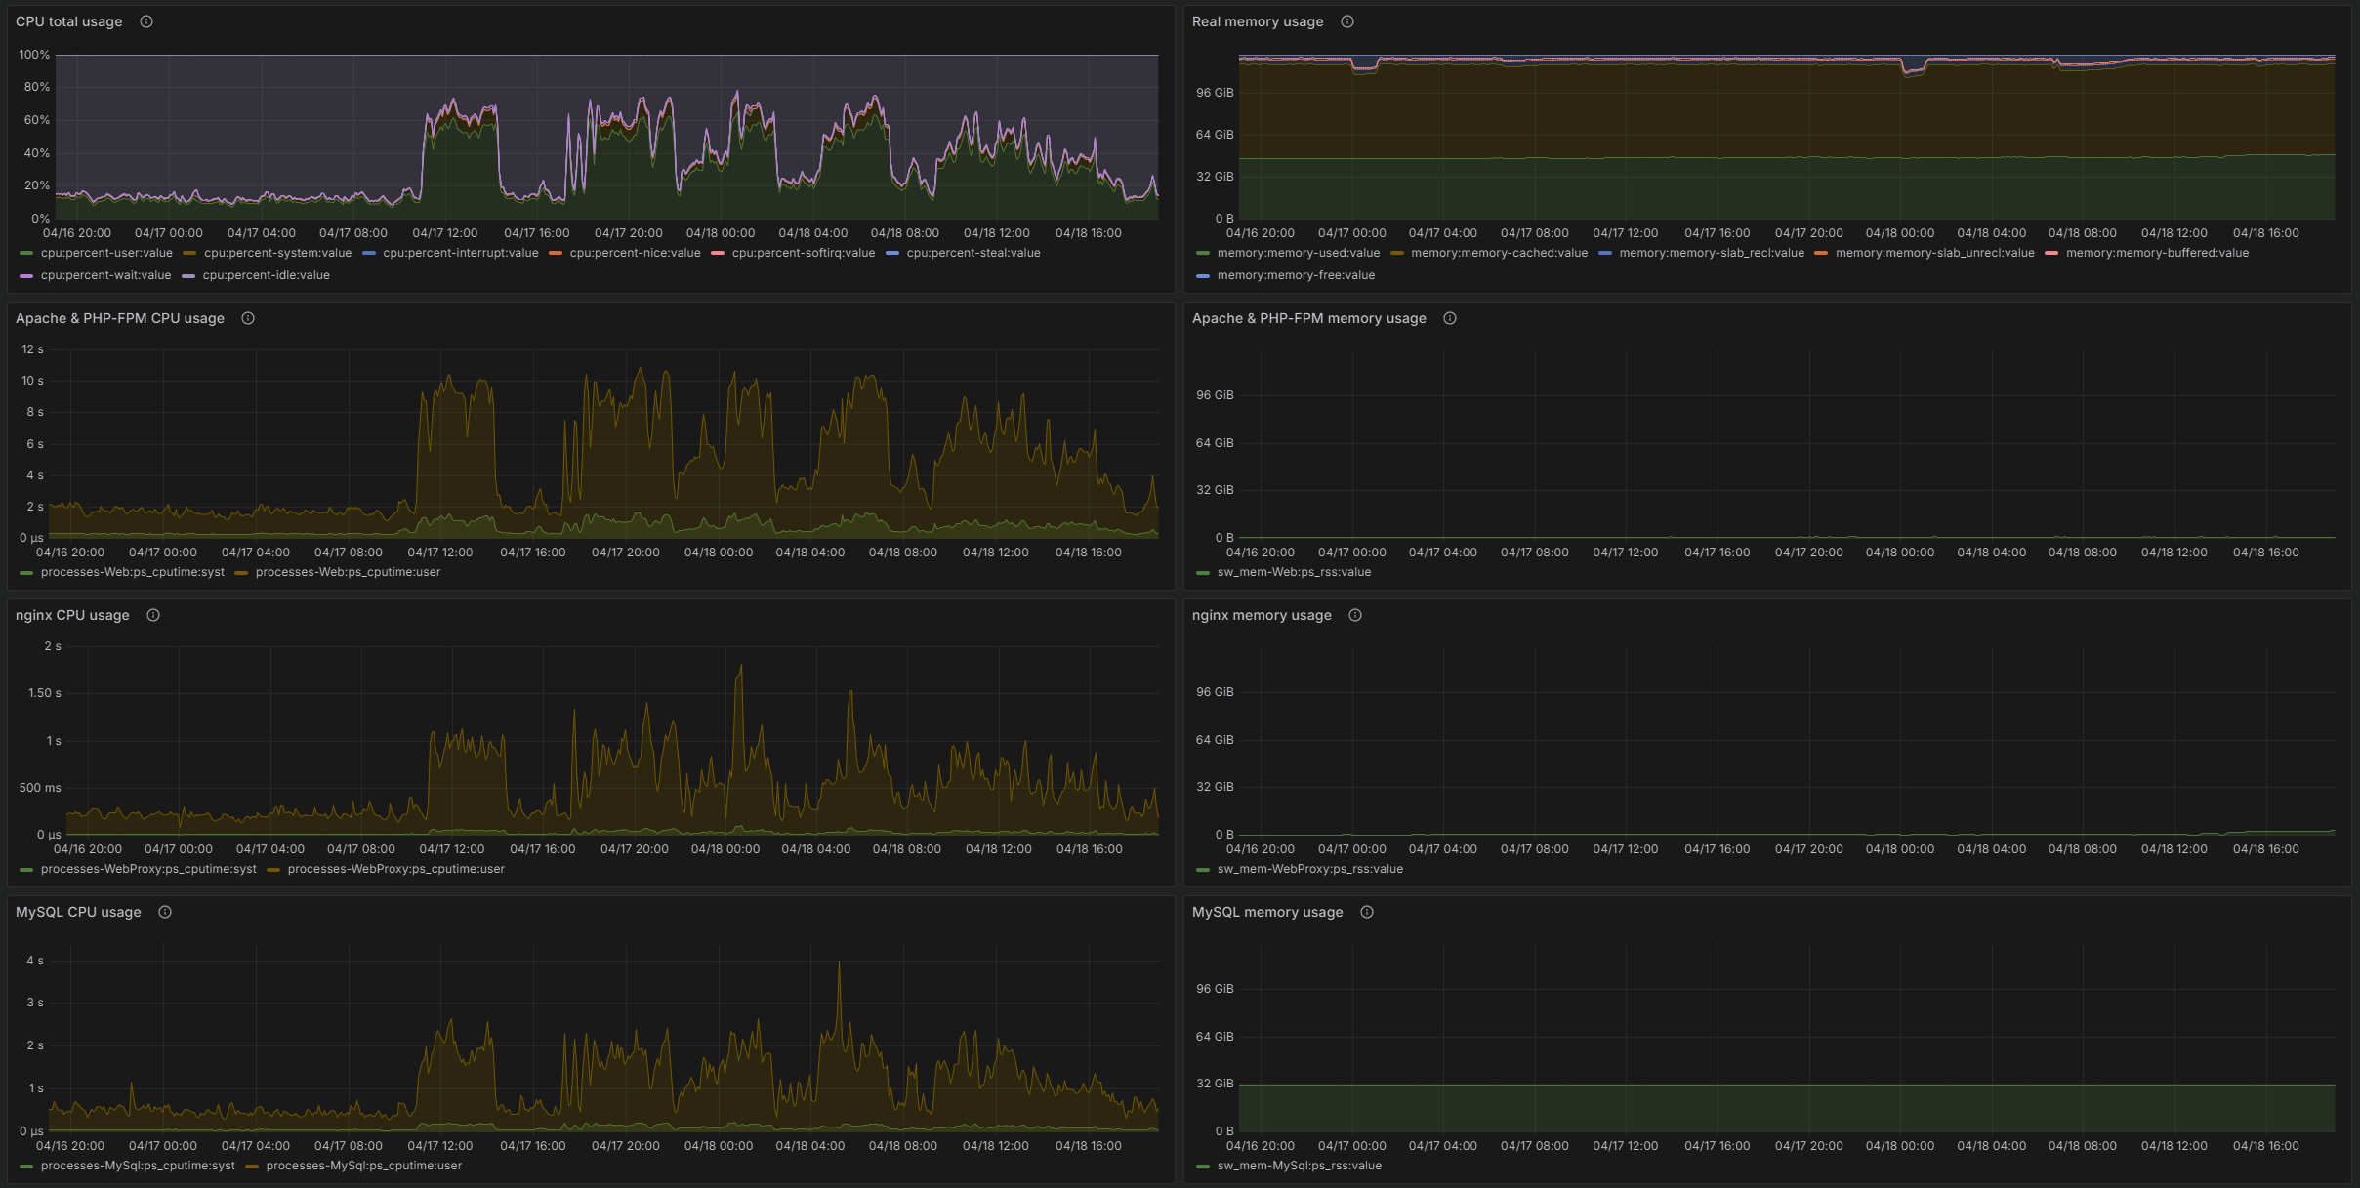The height and width of the screenshot is (1188, 2360).
Task: Open the nginx CPU usage panel title menu
Action: (x=72, y=615)
